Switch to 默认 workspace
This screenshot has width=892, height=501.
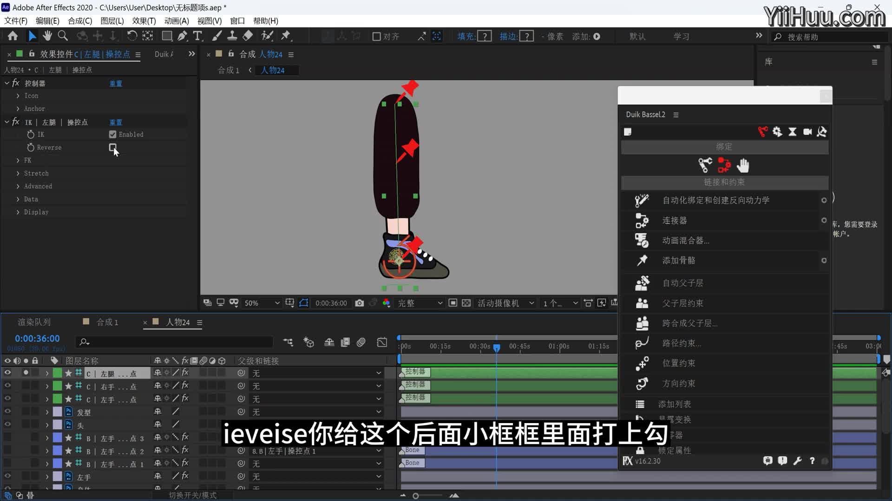pos(637,37)
